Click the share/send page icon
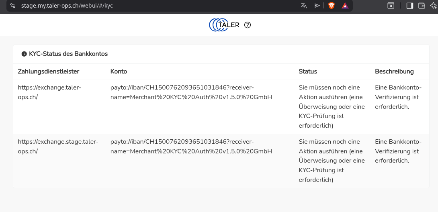The image size is (438, 212). tap(317, 6)
